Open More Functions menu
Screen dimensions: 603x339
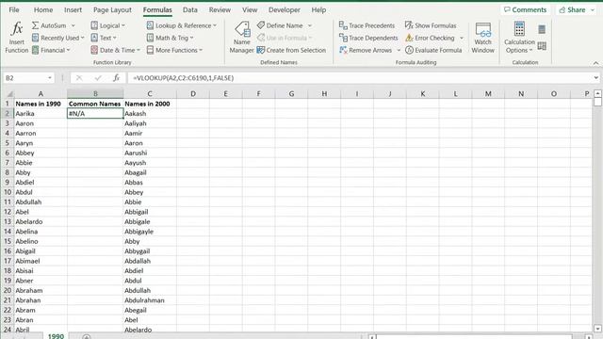[174, 50]
